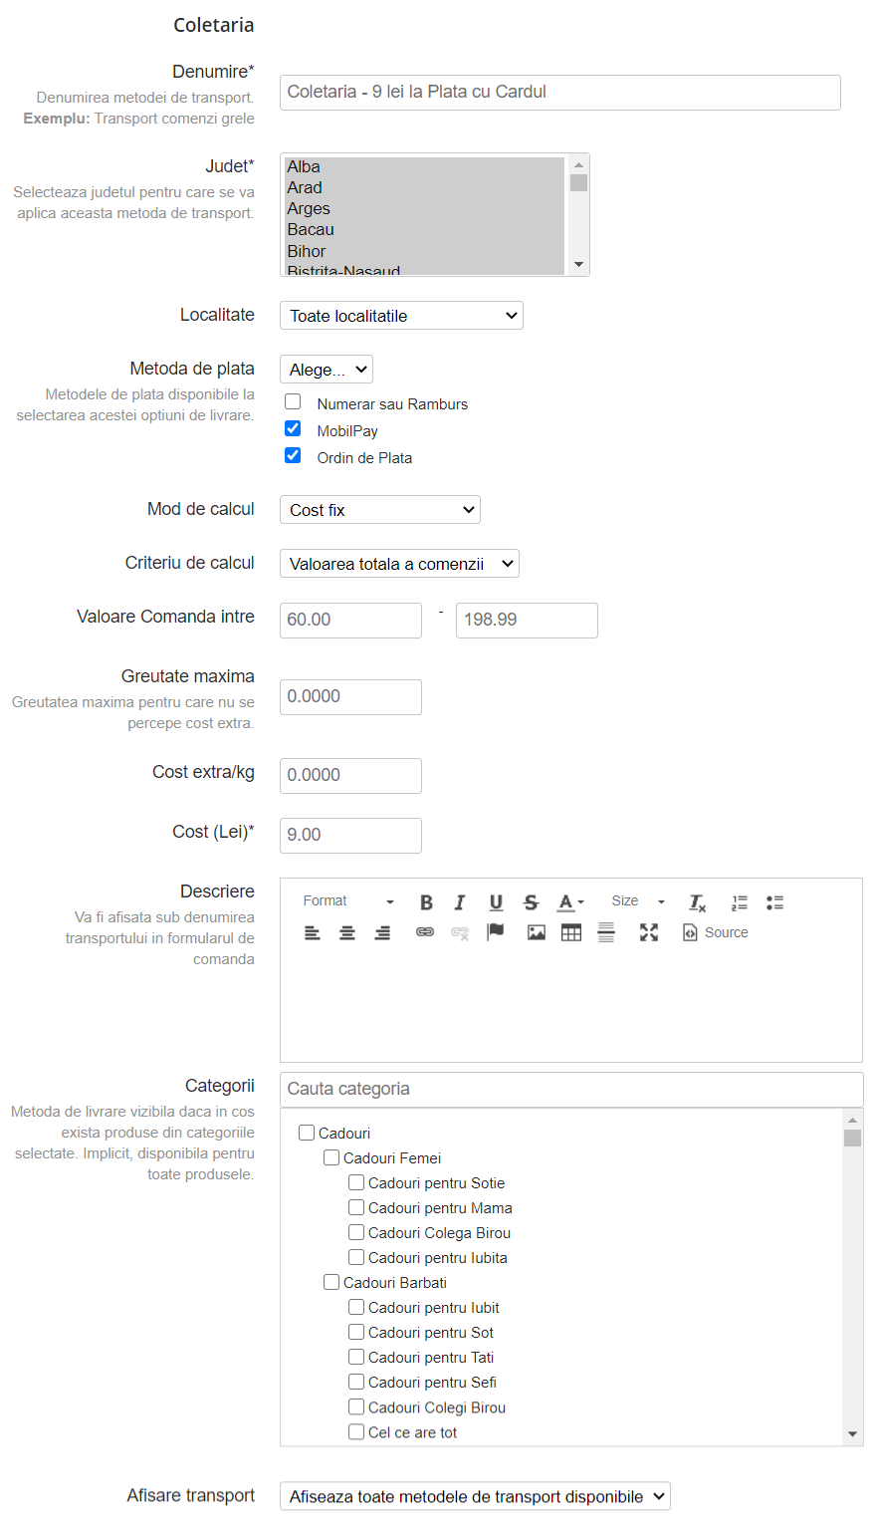Insert an image in the description editor
This screenshot has width=876, height=1528.
click(x=537, y=932)
